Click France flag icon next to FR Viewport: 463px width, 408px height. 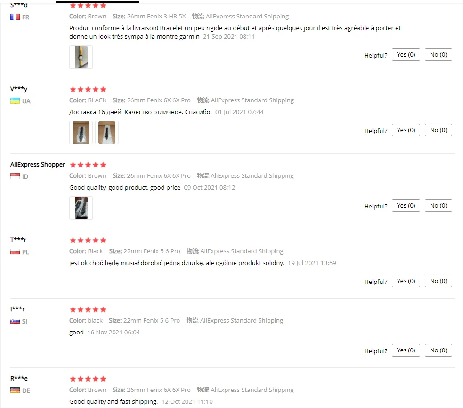15,17
